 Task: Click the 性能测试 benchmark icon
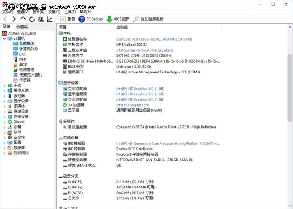pos(10,153)
